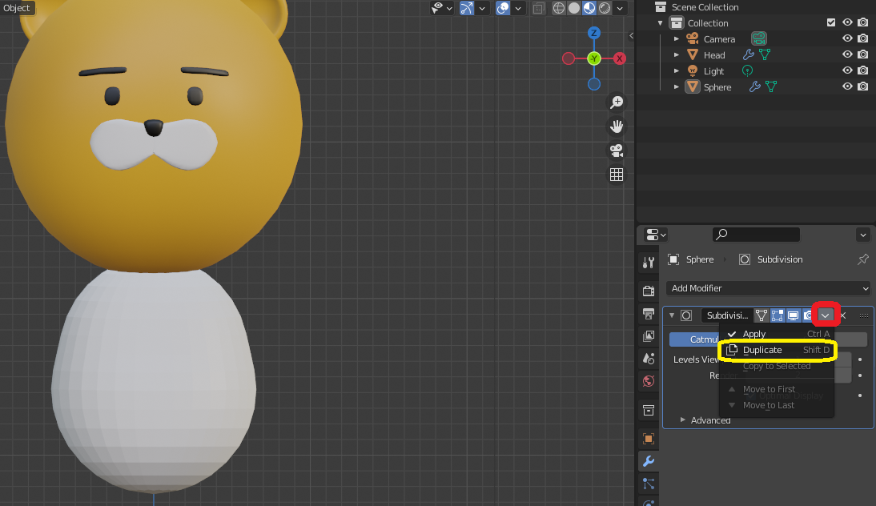Toggle modifier Edit Mode display icon
The width and height of the screenshot is (876, 506).
coord(778,315)
